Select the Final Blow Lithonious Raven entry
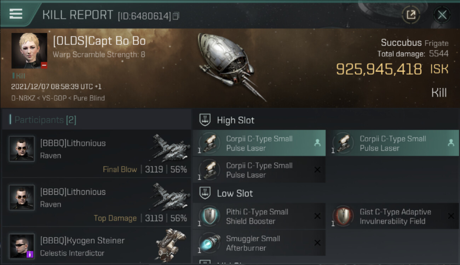The height and width of the screenshot is (265, 460). (x=96, y=153)
